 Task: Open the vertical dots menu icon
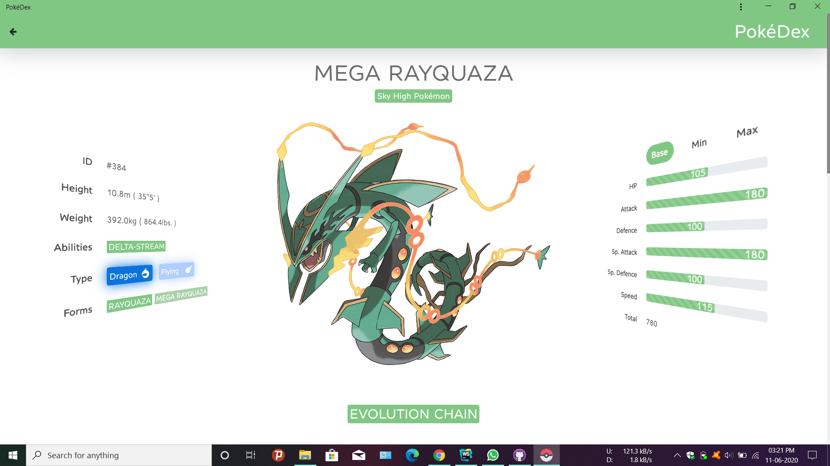click(741, 7)
